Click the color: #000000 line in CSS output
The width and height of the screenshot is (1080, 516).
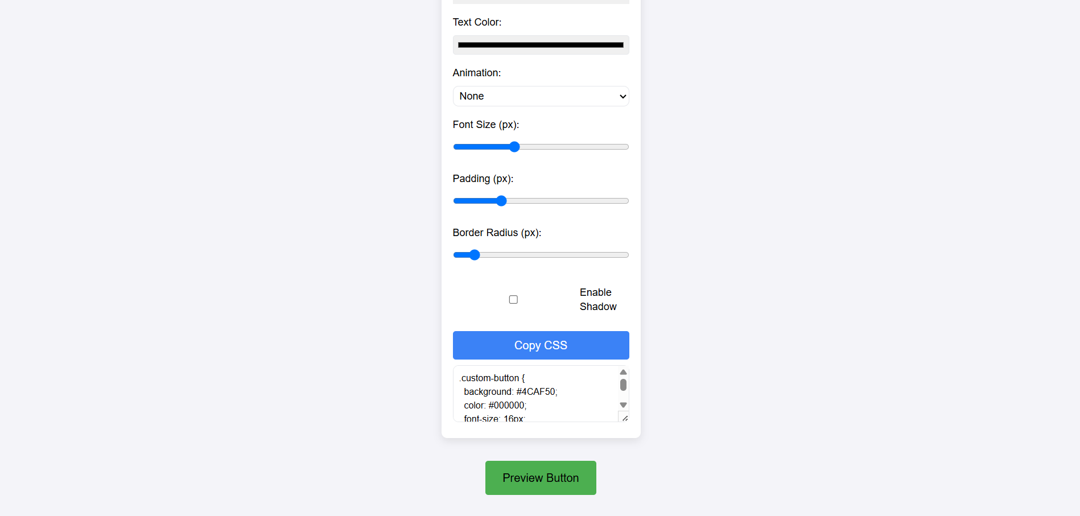click(x=495, y=406)
